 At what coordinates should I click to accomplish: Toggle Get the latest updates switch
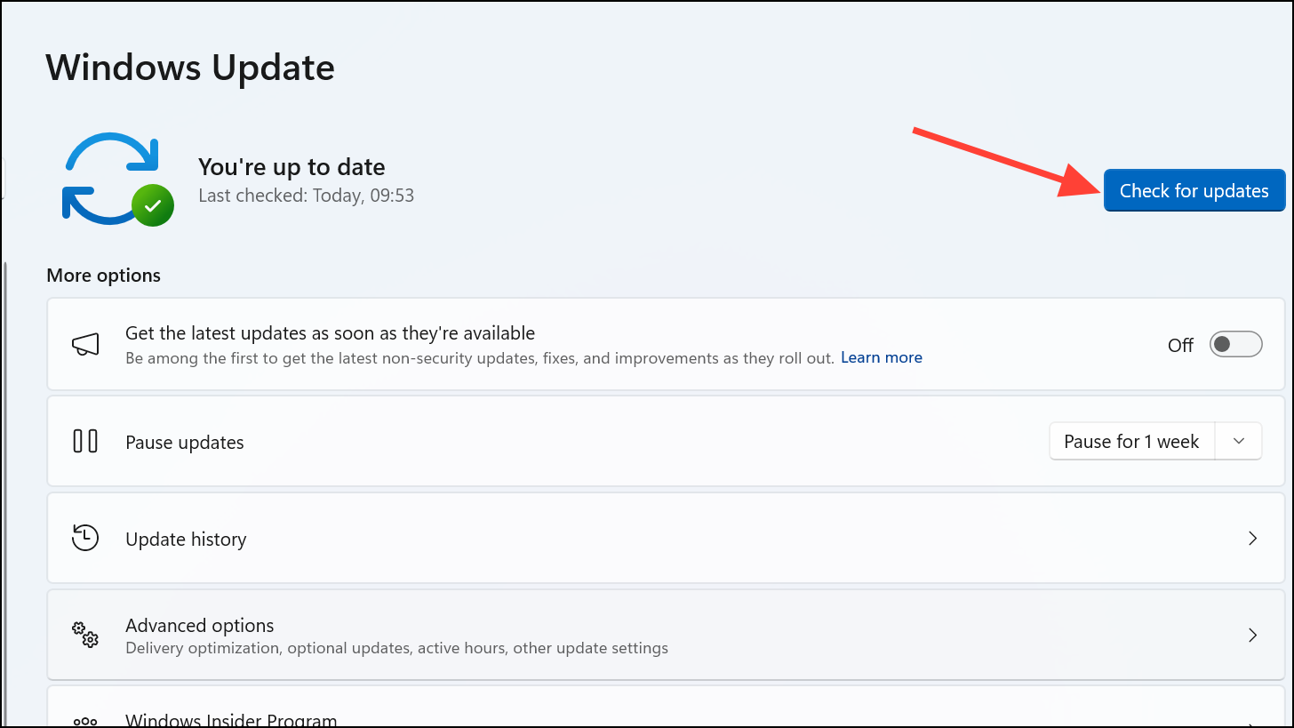tap(1235, 345)
